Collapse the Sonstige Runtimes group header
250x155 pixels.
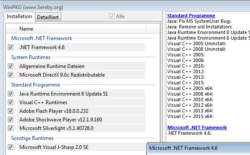tap(32, 138)
